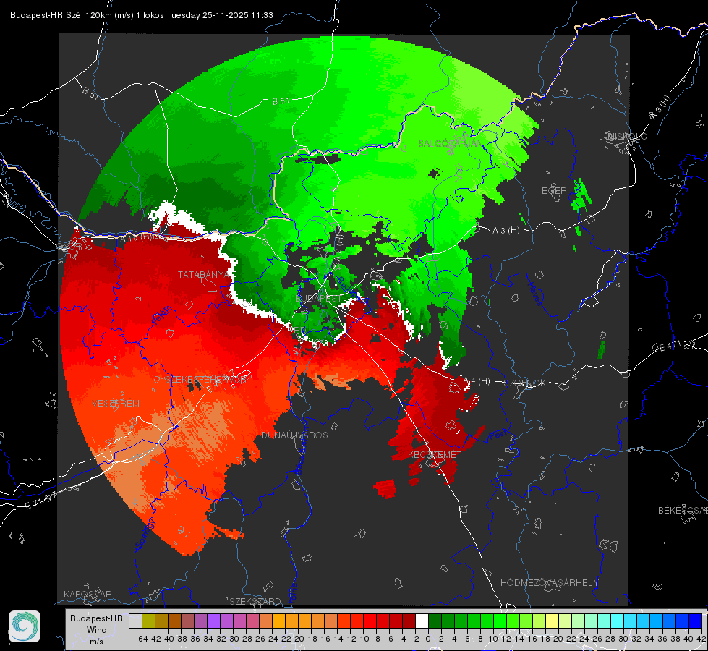The width and height of the screenshot is (708, 651).
Task: Click the light gray first legend swatch
Action: [135, 621]
